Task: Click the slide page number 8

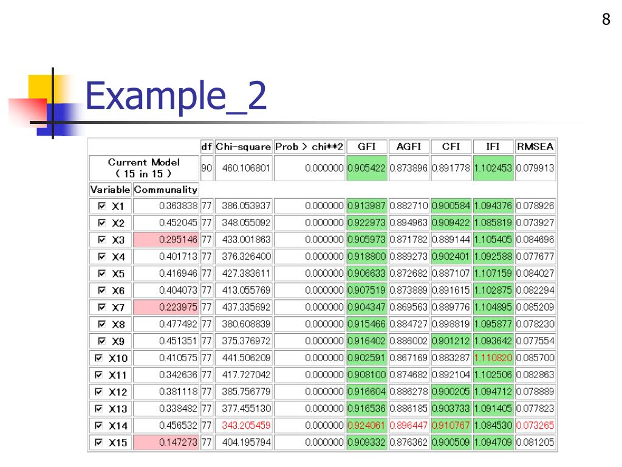Action: 606,19
